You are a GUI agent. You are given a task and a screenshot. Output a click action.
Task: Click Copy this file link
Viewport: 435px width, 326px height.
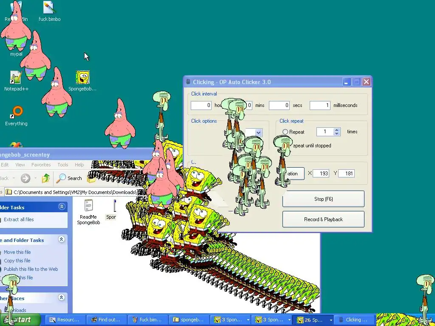coord(17,261)
